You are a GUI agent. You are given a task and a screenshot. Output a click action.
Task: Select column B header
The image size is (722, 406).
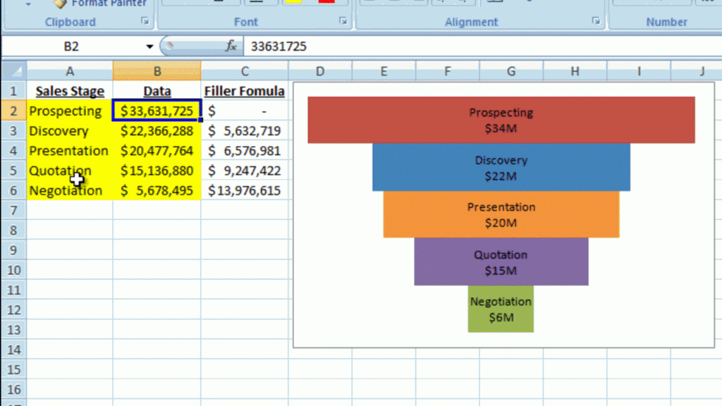tap(157, 70)
